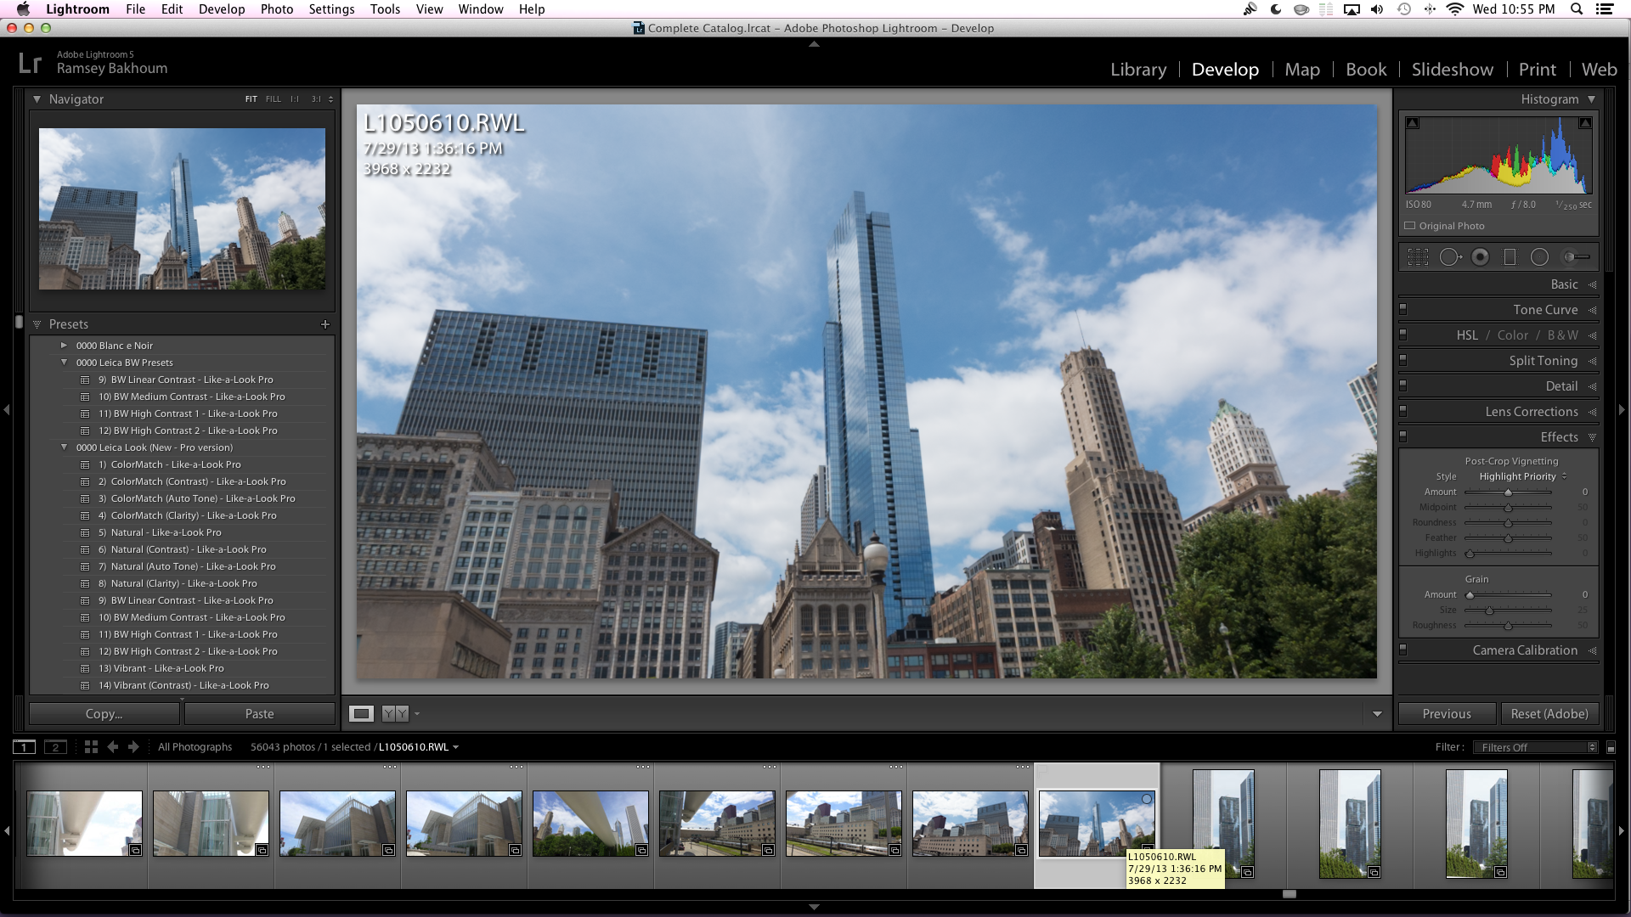Expand the 0000 Leica Look preset folder

pos(63,447)
